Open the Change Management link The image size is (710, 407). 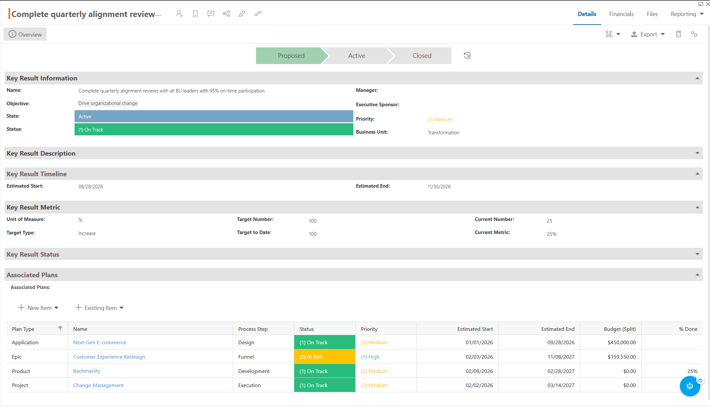[x=98, y=385]
